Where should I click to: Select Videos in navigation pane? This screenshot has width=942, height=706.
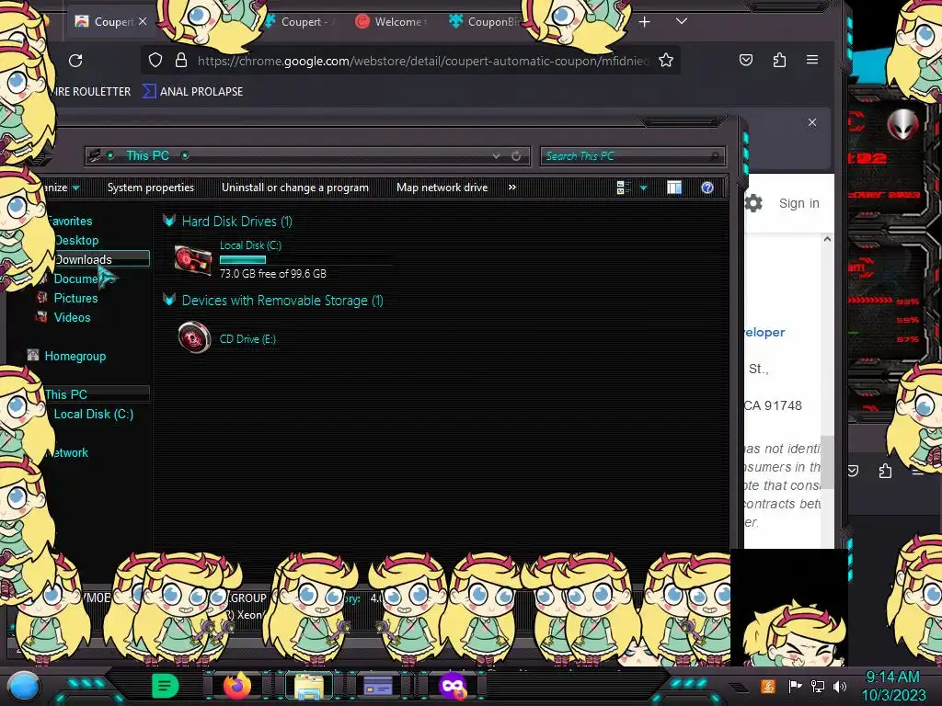pos(72,317)
